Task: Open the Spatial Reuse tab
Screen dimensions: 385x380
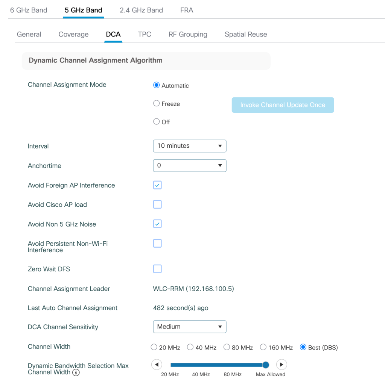Action: 246,34
